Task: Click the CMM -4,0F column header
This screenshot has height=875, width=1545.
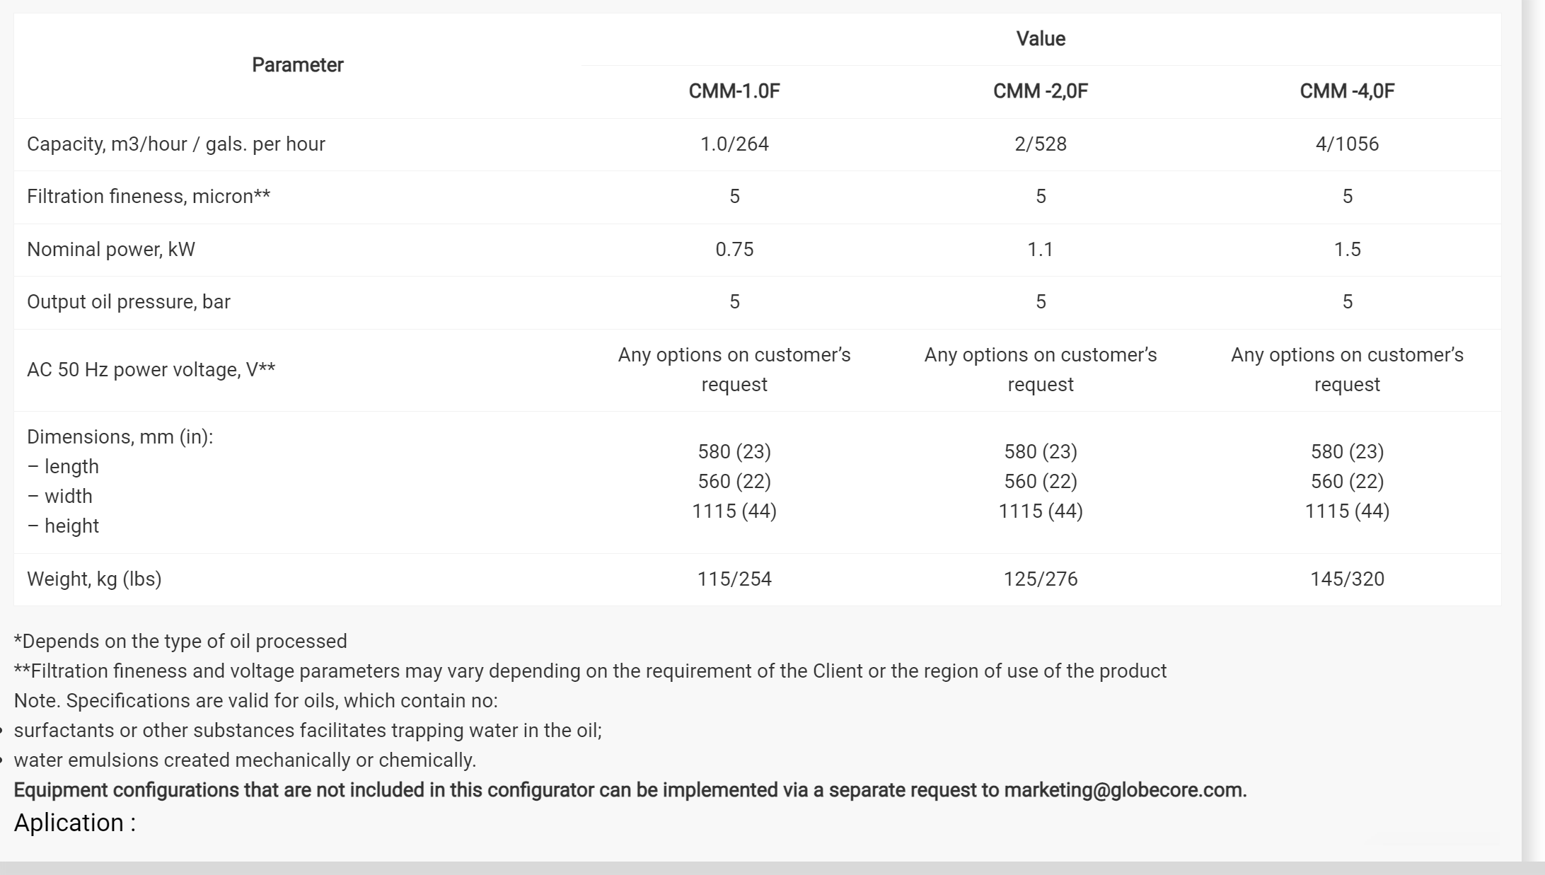Action: click(1346, 91)
